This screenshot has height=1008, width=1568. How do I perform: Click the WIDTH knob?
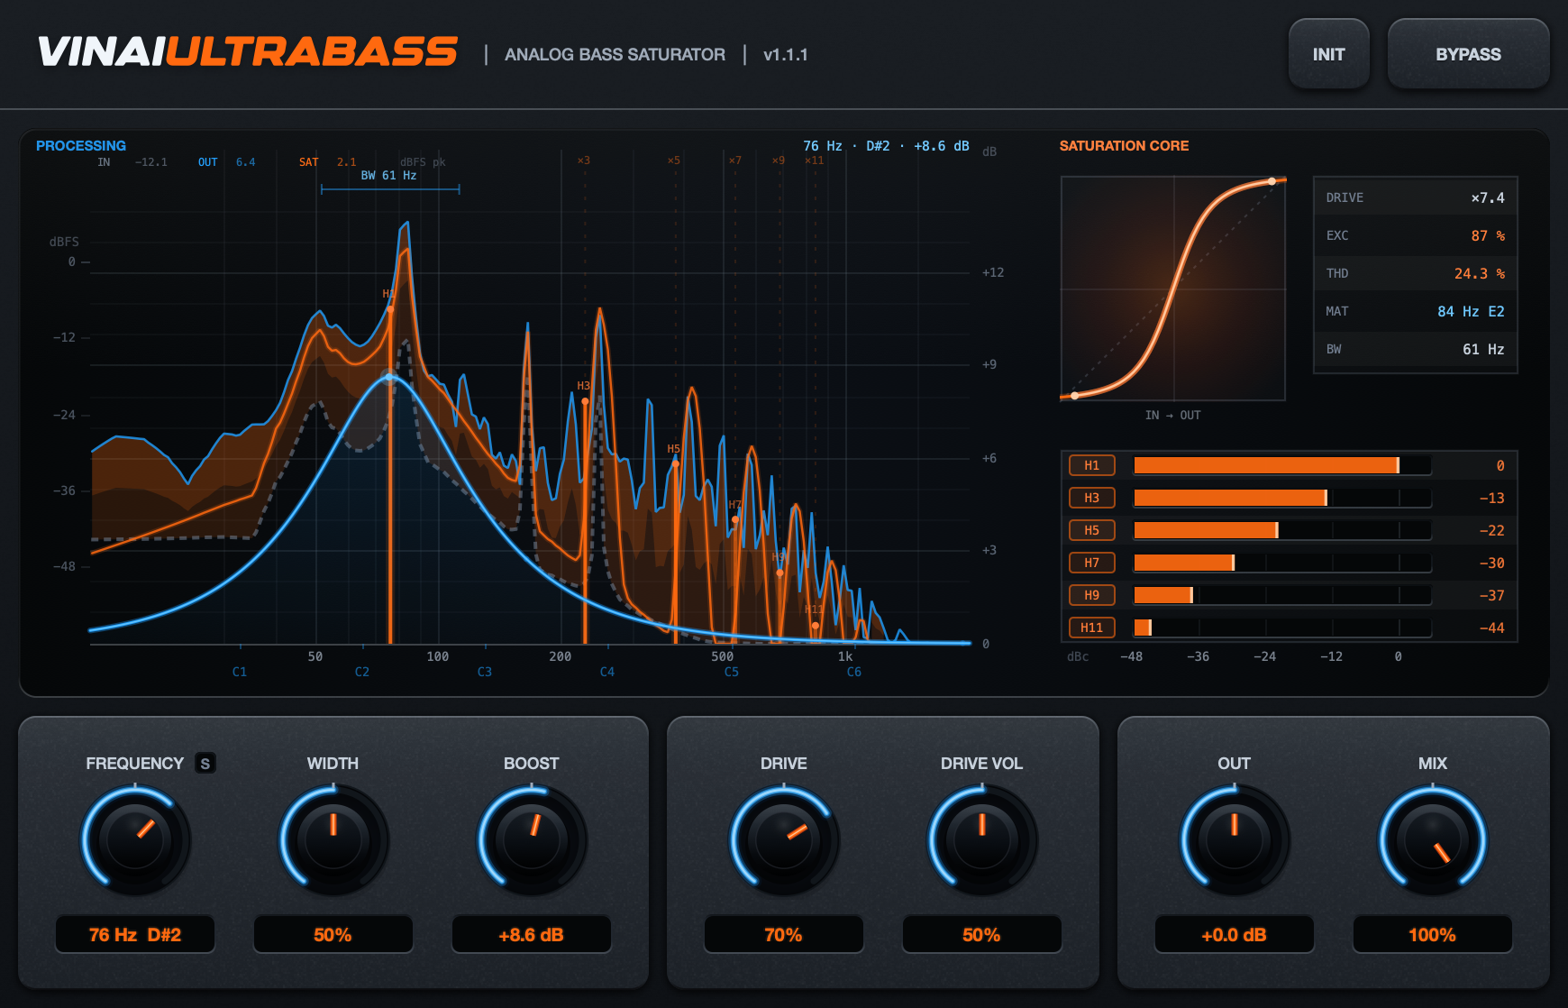[x=333, y=839]
